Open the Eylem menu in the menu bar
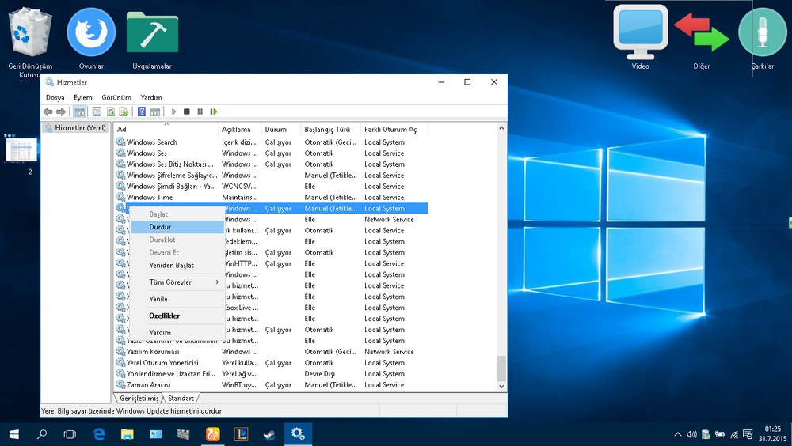This screenshot has width=792, height=446. pos(83,97)
